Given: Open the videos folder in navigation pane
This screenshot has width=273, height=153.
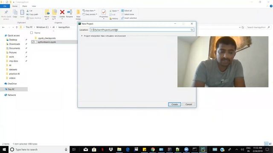Looking at the screenshot, I should (x=12, y=78).
